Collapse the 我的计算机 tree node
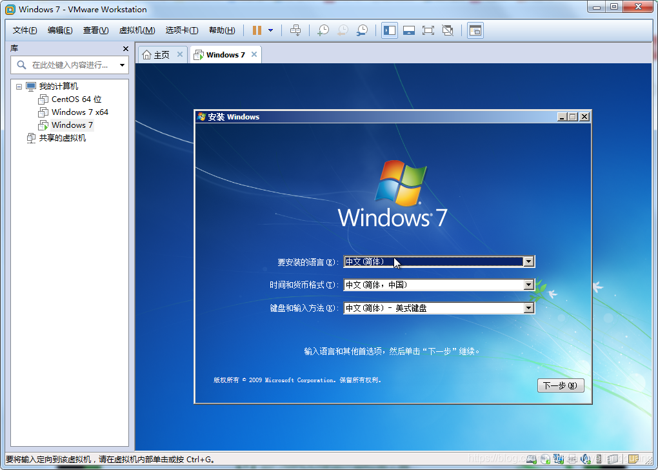This screenshot has height=470, width=658. point(19,87)
